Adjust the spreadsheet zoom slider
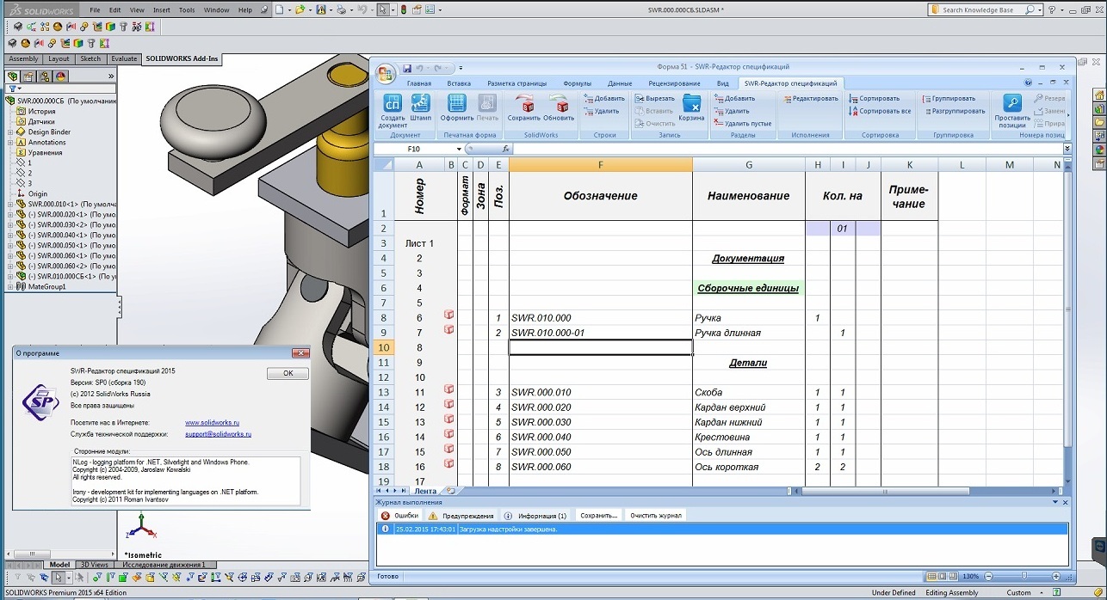This screenshot has height=600, width=1107. tap(1024, 576)
